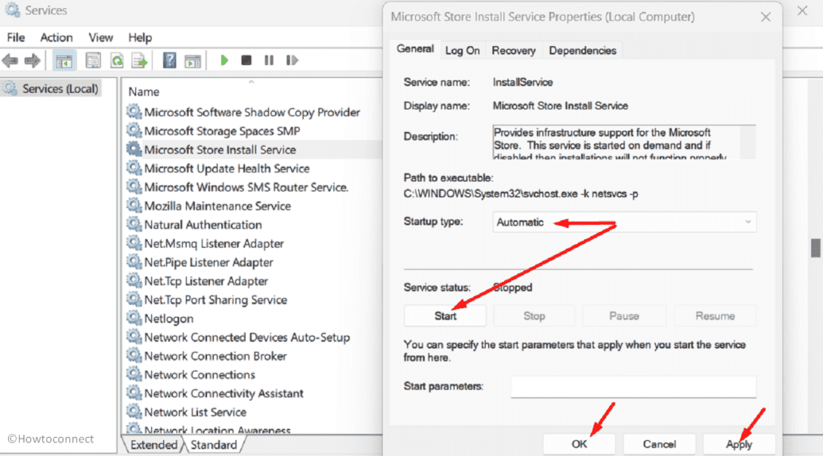823x456 pixels.
Task: Switch to the Extended view tab
Action: (x=153, y=445)
